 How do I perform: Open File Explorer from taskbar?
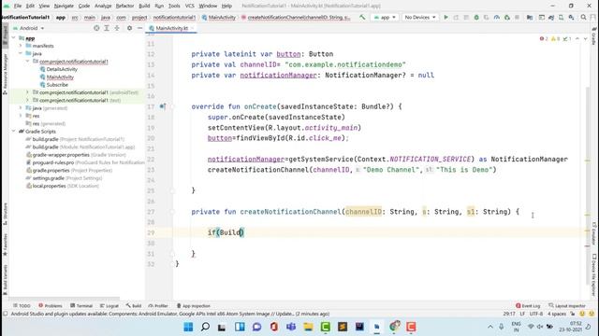[x=308, y=327]
